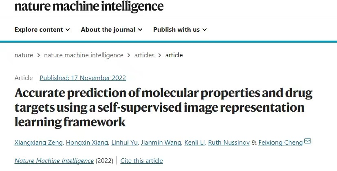The image size is (337, 171).
Task: Click the envelope icon beside Feixiong Cheng
Action: pos(308,141)
